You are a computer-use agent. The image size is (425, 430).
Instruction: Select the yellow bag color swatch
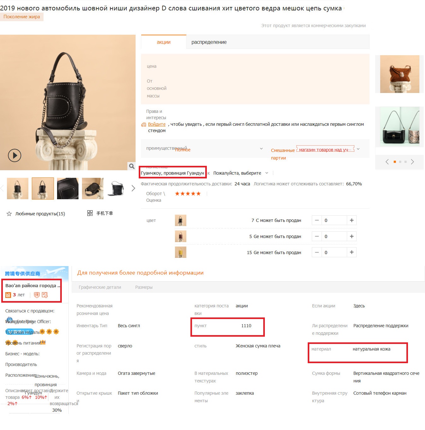coord(181,252)
